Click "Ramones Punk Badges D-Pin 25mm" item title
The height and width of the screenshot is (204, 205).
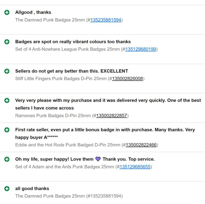pos(53,116)
